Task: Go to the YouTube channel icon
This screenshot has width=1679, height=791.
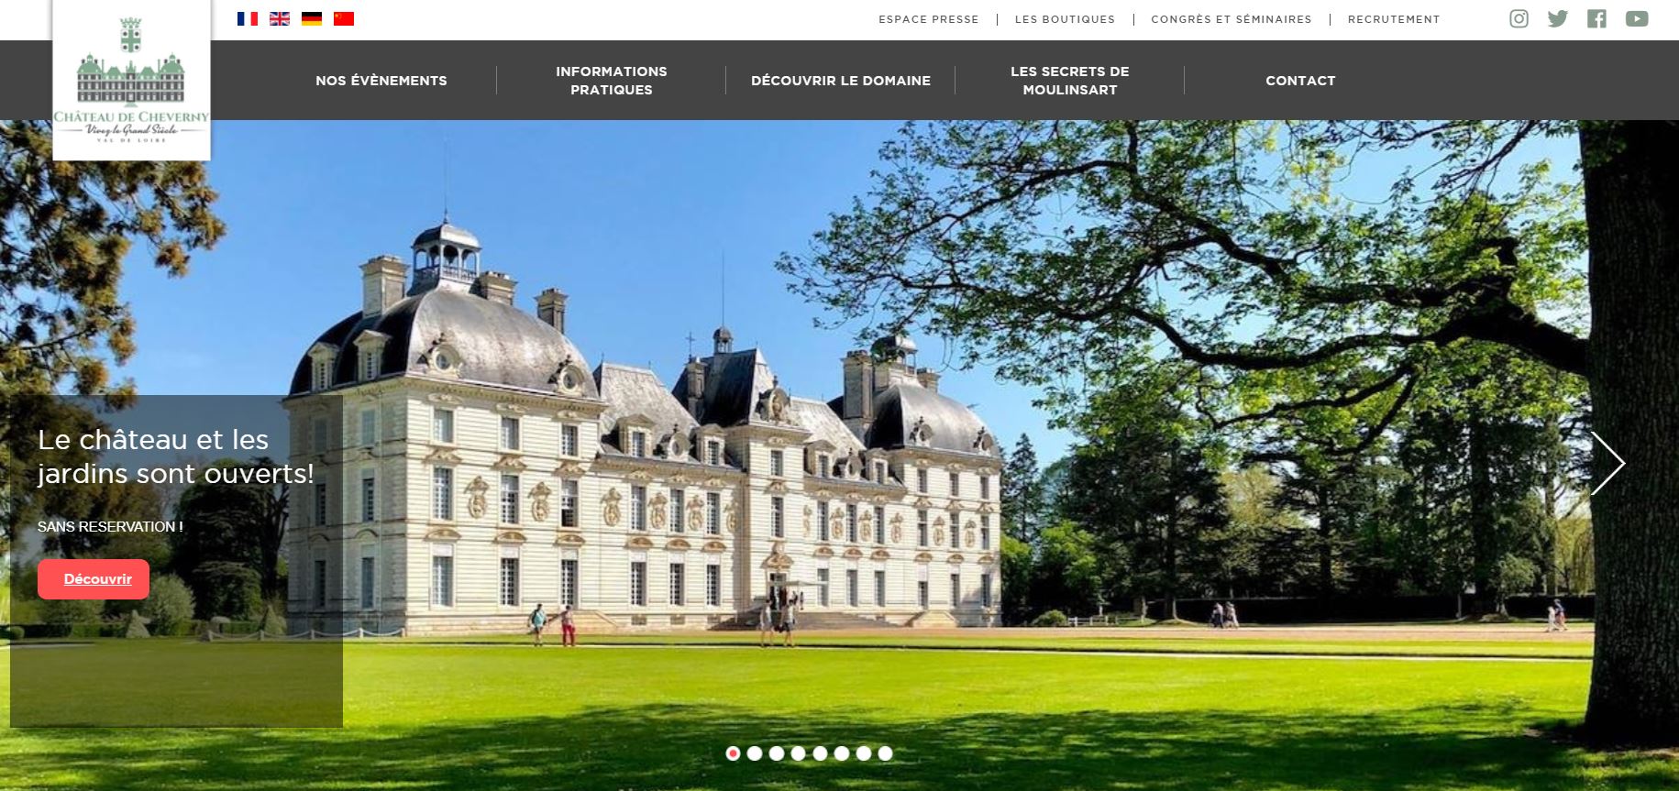Action: tap(1637, 18)
